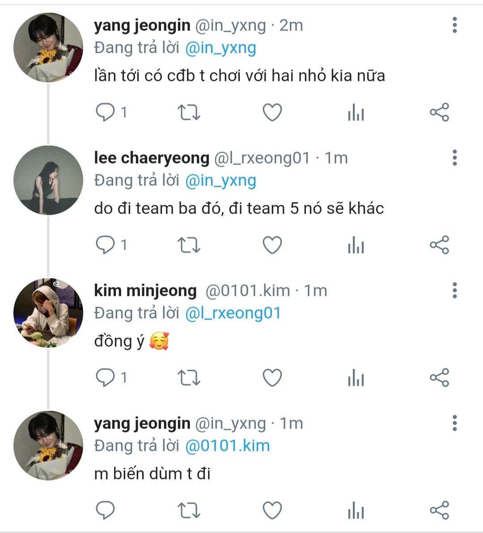The image size is (483, 533).
Task: Open the @l_rxeong01 mention in kim minjeong's reply
Action: [x=233, y=313]
